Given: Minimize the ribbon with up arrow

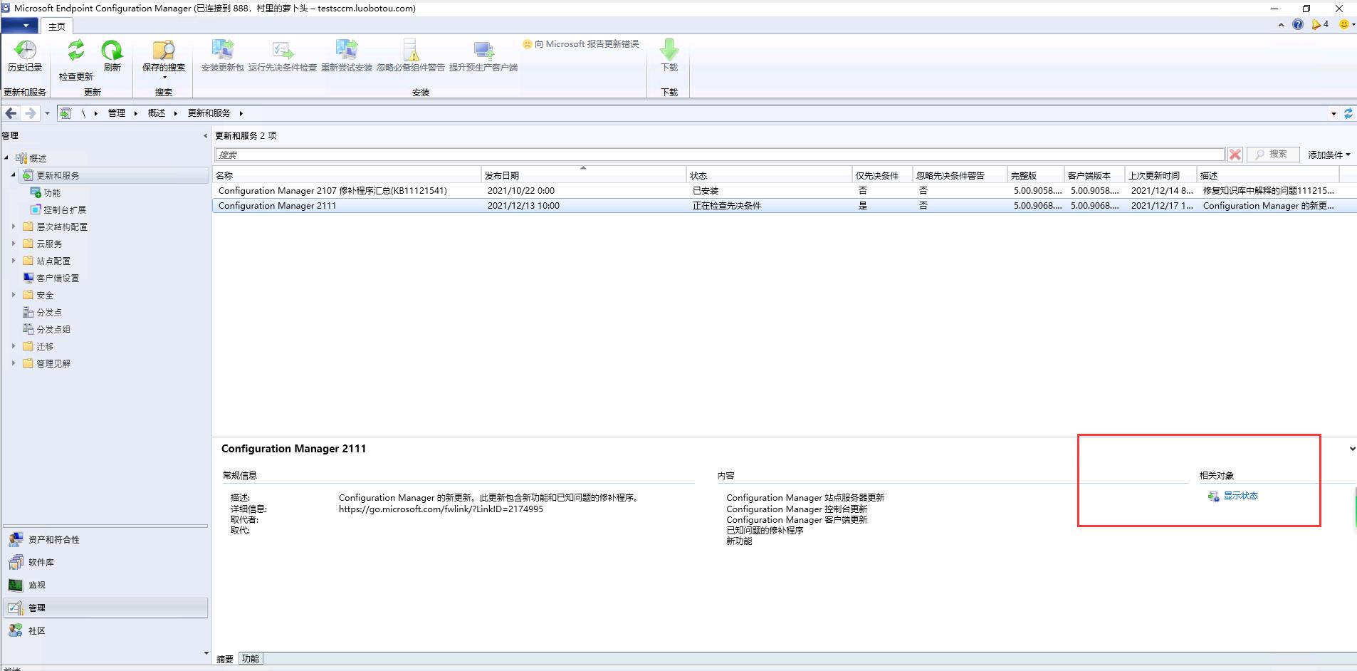Looking at the screenshot, I should pos(1281,25).
